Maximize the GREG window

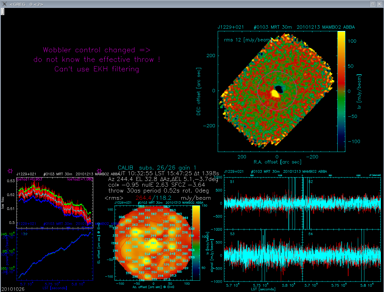pyautogui.click(x=373, y=4)
